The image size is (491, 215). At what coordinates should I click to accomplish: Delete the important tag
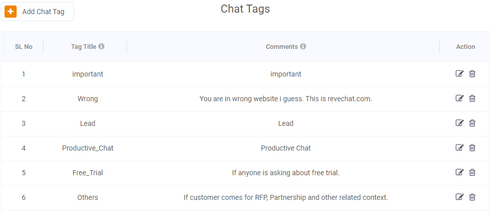tap(472, 74)
